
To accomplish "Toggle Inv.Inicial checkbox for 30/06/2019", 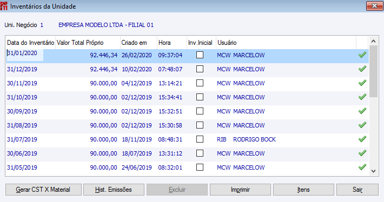I will tap(200, 153).
